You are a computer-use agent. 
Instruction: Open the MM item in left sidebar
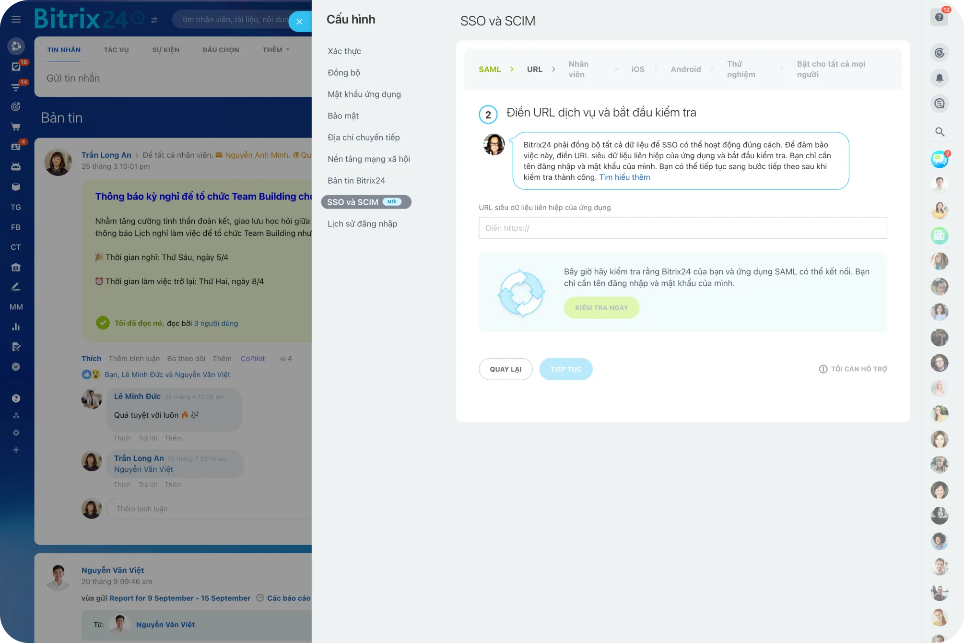point(16,307)
